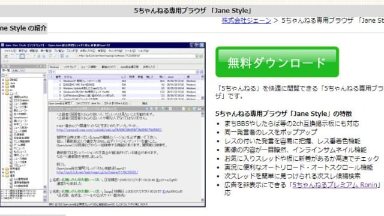Click the green 無料ダウンロード button

tap(277, 62)
